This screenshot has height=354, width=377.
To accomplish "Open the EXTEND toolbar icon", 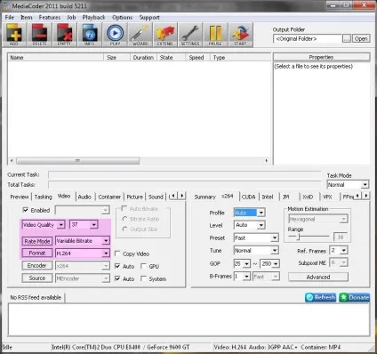I will [x=165, y=35].
